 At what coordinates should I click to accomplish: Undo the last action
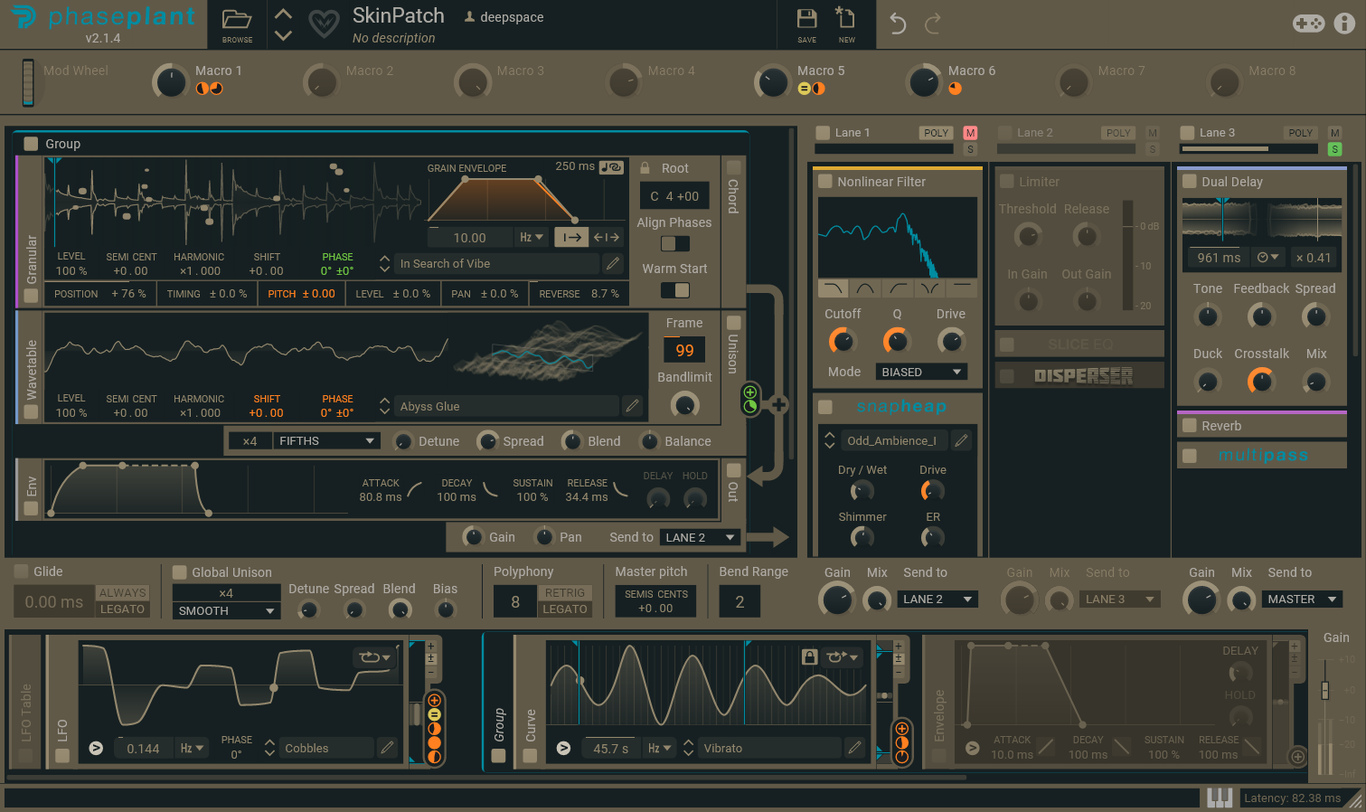pyautogui.click(x=898, y=24)
